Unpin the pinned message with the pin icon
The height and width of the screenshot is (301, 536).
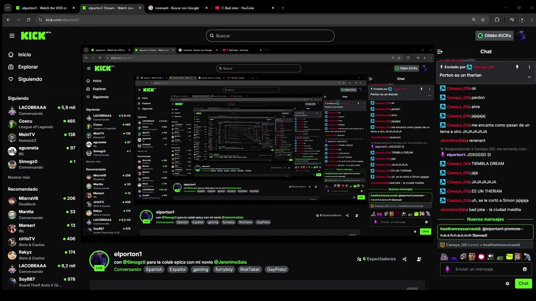(517, 67)
